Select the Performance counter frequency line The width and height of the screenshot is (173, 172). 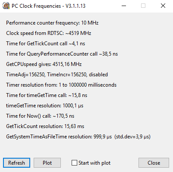[52, 23]
